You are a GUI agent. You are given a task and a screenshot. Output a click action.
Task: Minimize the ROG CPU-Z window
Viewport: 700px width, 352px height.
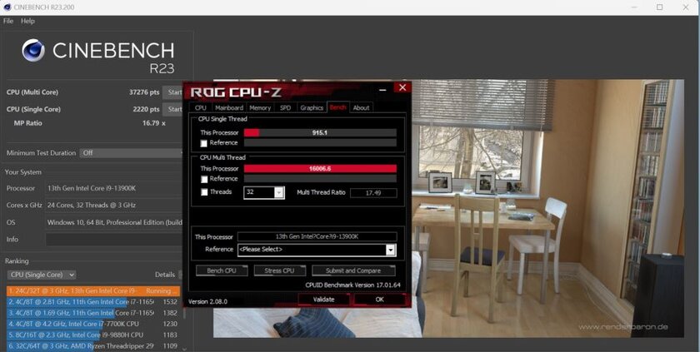pyautogui.click(x=382, y=89)
